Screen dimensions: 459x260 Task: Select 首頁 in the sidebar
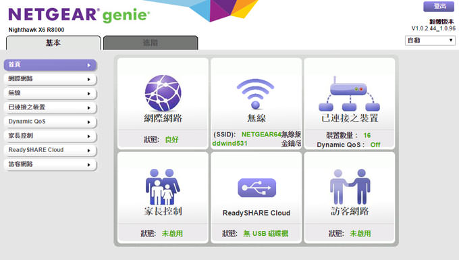[x=50, y=65]
